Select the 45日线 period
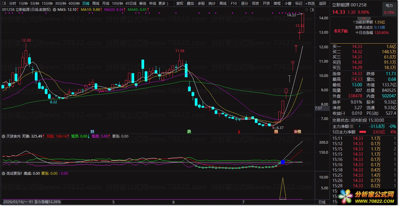This screenshot has height=206, width=399. (131, 4)
